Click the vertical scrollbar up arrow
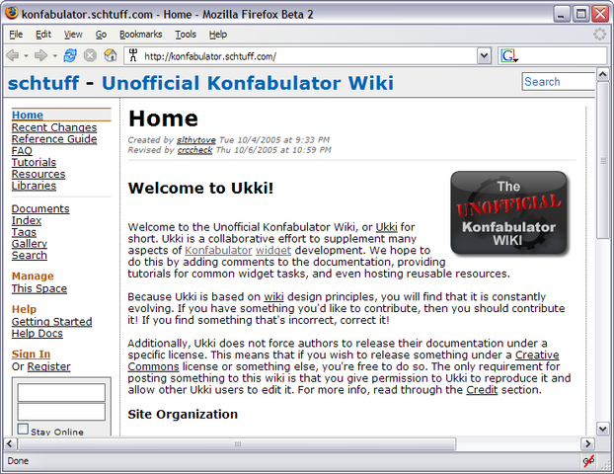Image resolution: width=614 pixels, height=474 pixels. tap(603, 74)
